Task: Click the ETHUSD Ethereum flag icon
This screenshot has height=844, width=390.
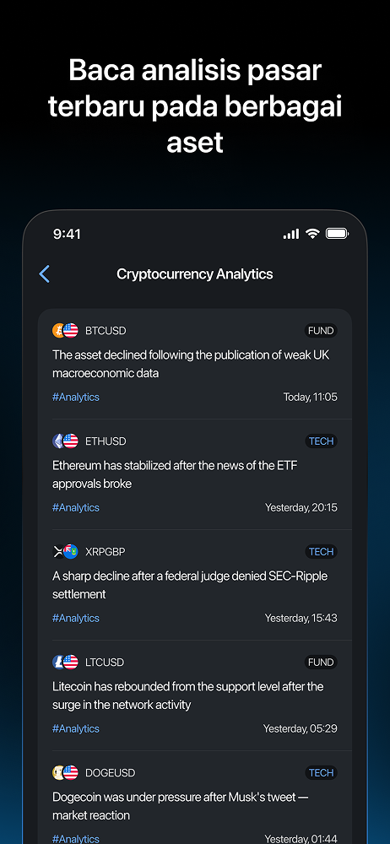Action: click(x=65, y=441)
